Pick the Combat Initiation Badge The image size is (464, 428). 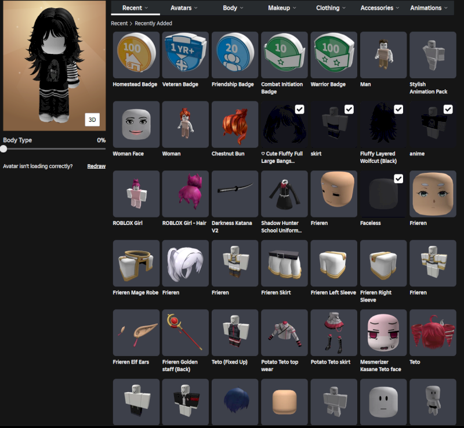tap(284, 55)
